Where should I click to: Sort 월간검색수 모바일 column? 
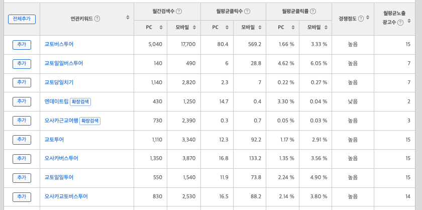(x=194, y=27)
